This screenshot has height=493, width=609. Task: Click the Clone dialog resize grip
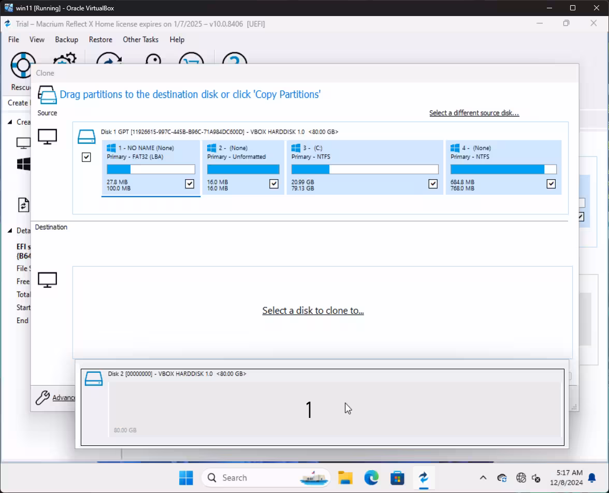(574, 407)
